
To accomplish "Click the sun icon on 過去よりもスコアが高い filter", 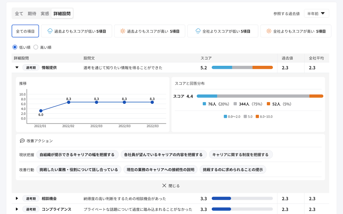I will pyautogui.click(x=122, y=31).
